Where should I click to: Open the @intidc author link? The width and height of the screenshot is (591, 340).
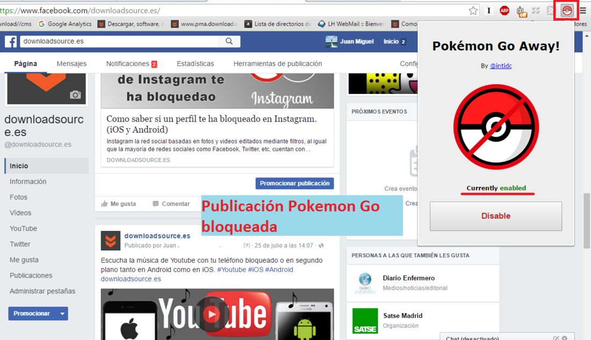tap(501, 66)
